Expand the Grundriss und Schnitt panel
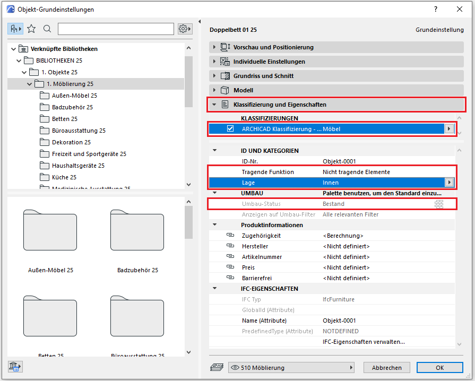 214,76
